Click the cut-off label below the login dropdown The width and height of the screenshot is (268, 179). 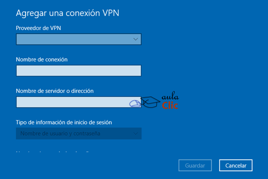pyautogui.click(x=52, y=152)
